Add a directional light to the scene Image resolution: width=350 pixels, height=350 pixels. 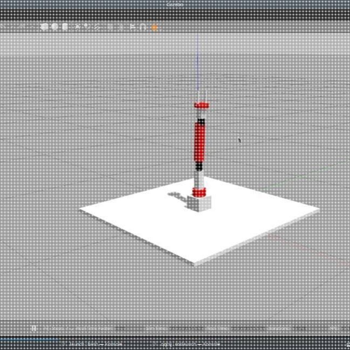97,27
